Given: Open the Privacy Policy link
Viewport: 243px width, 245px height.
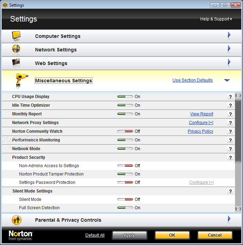Looking at the screenshot, I should pyautogui.click(x=200, y=131).
